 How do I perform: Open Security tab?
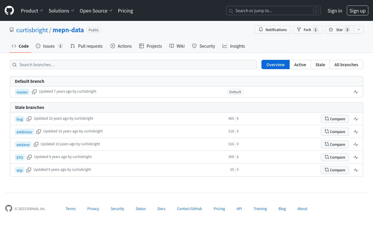(204, 46)
